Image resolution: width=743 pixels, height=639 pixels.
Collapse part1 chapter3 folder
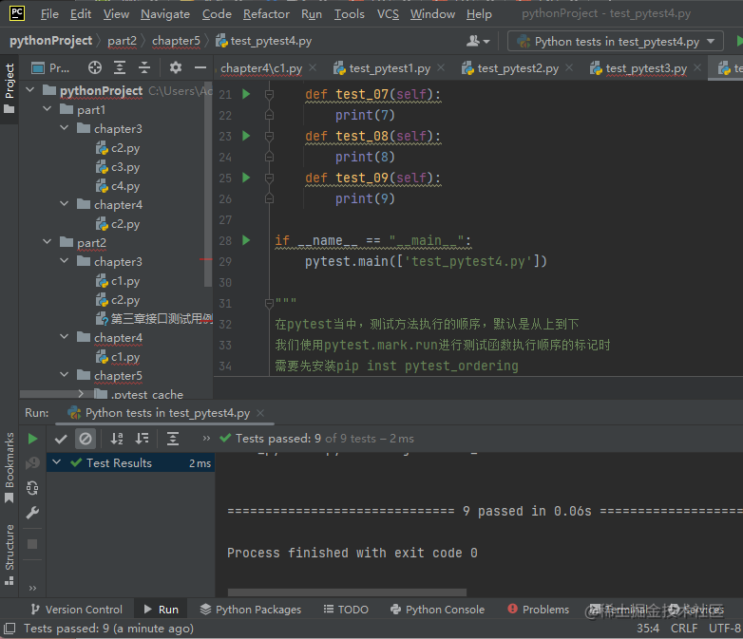pyautogui.click(x=64, y=128)
